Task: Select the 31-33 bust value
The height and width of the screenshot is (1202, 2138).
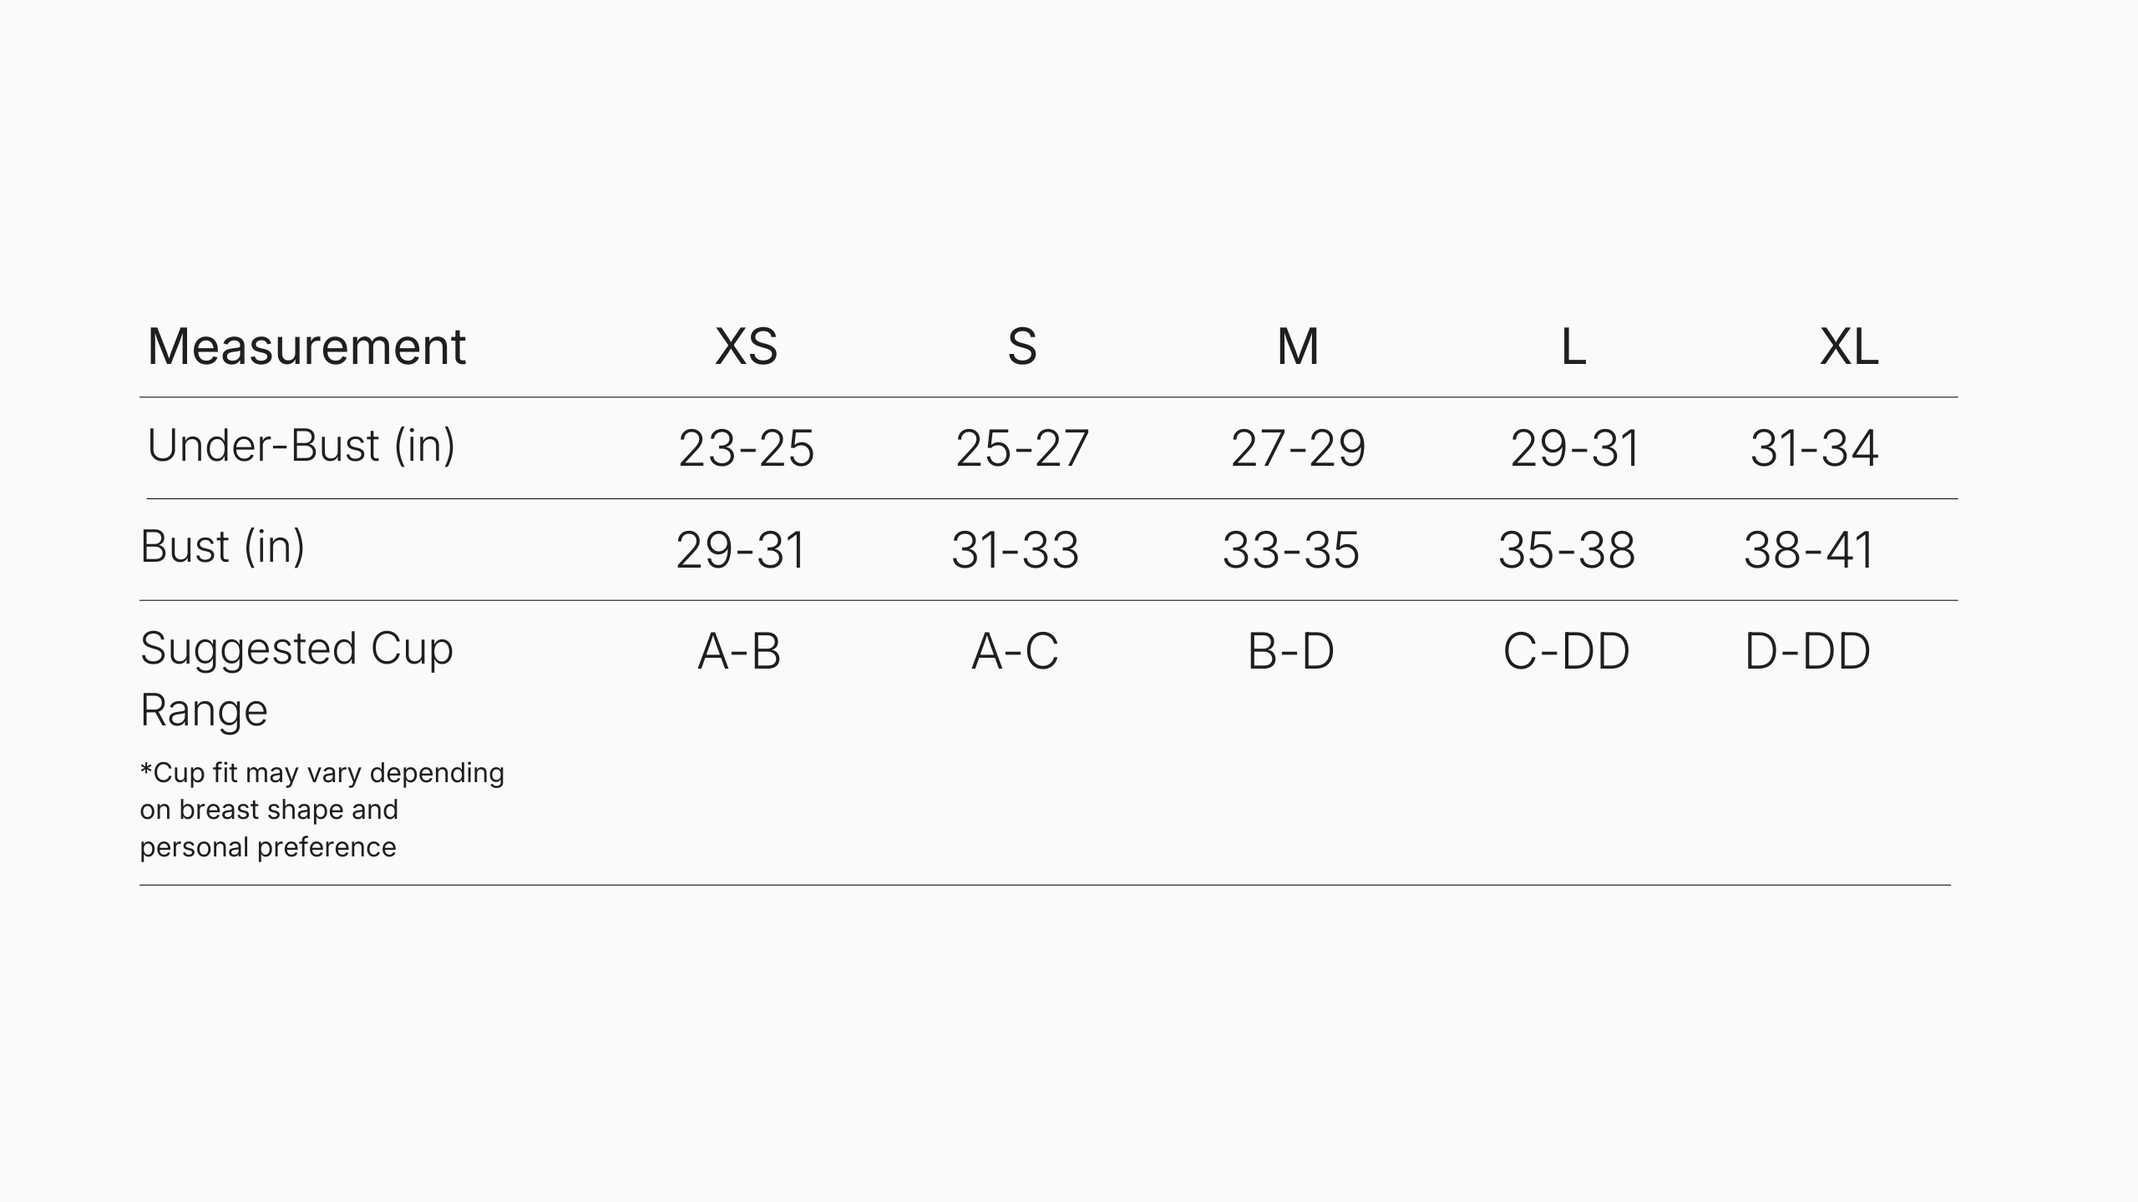Action: [1015, 550]
